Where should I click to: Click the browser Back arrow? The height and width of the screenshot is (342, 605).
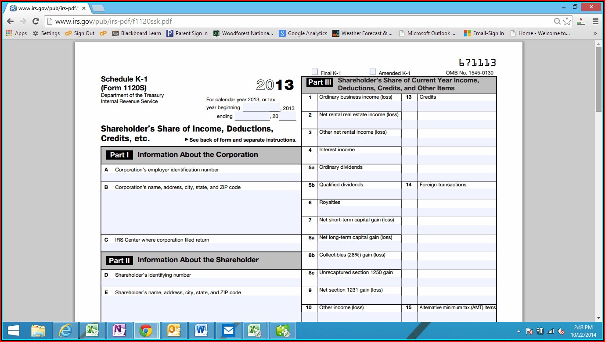tap(10, 21)
